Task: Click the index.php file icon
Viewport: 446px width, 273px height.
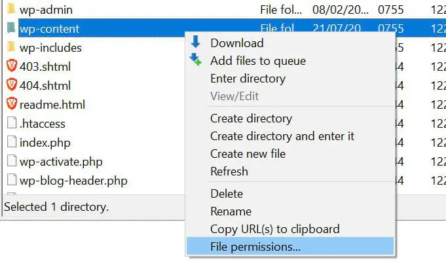Action: pos(11,142)
